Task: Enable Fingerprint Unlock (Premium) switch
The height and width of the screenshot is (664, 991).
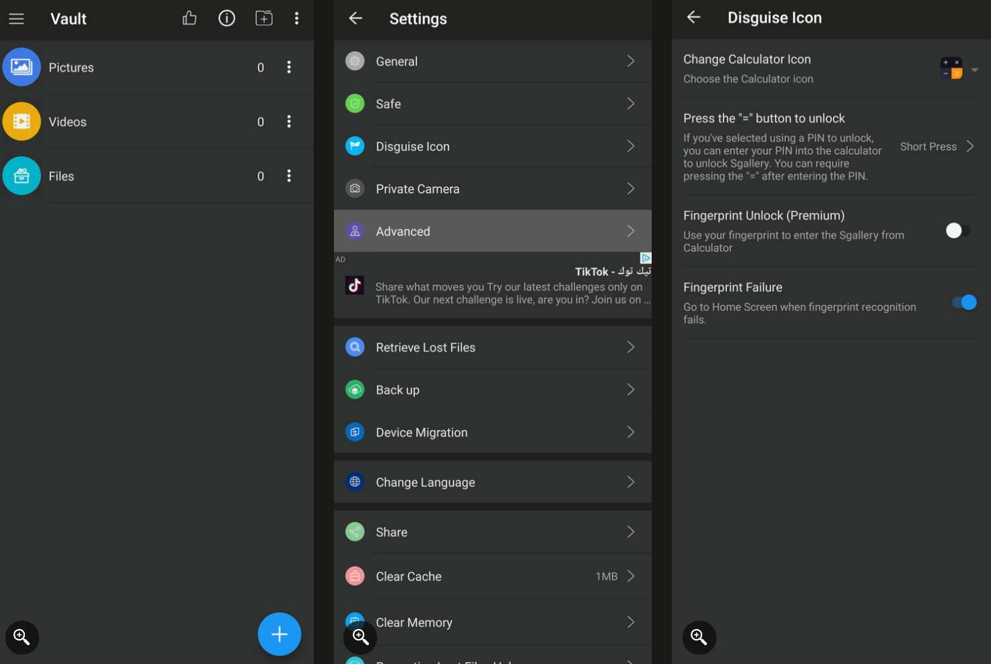Action: 958,231
